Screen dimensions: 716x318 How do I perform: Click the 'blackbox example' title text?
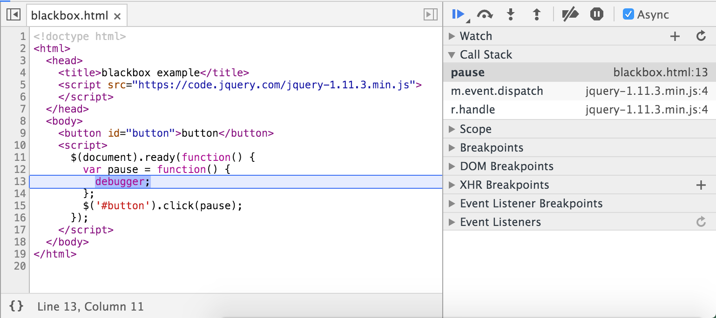pyautogui.click(x=150, y=73)
